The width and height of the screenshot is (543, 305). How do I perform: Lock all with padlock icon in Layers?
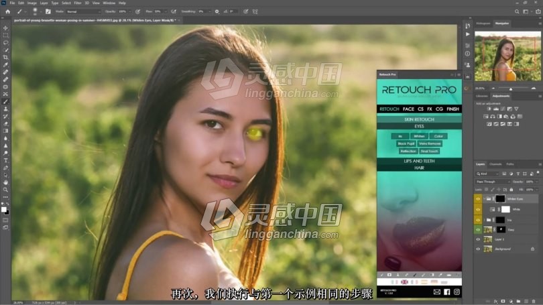[x=511, y=190]
